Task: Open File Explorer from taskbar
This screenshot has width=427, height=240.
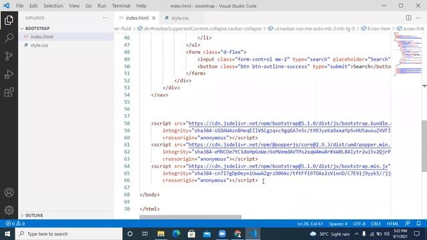Action: (x=161, y=234)
